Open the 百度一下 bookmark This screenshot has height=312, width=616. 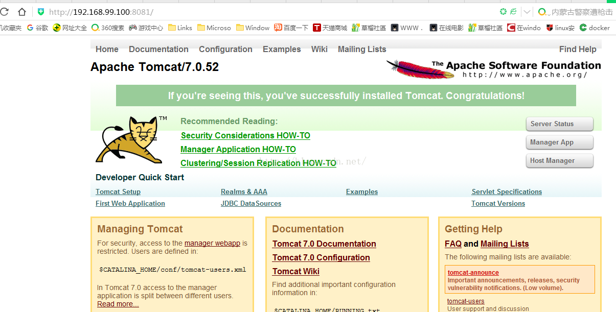(291, 28)
